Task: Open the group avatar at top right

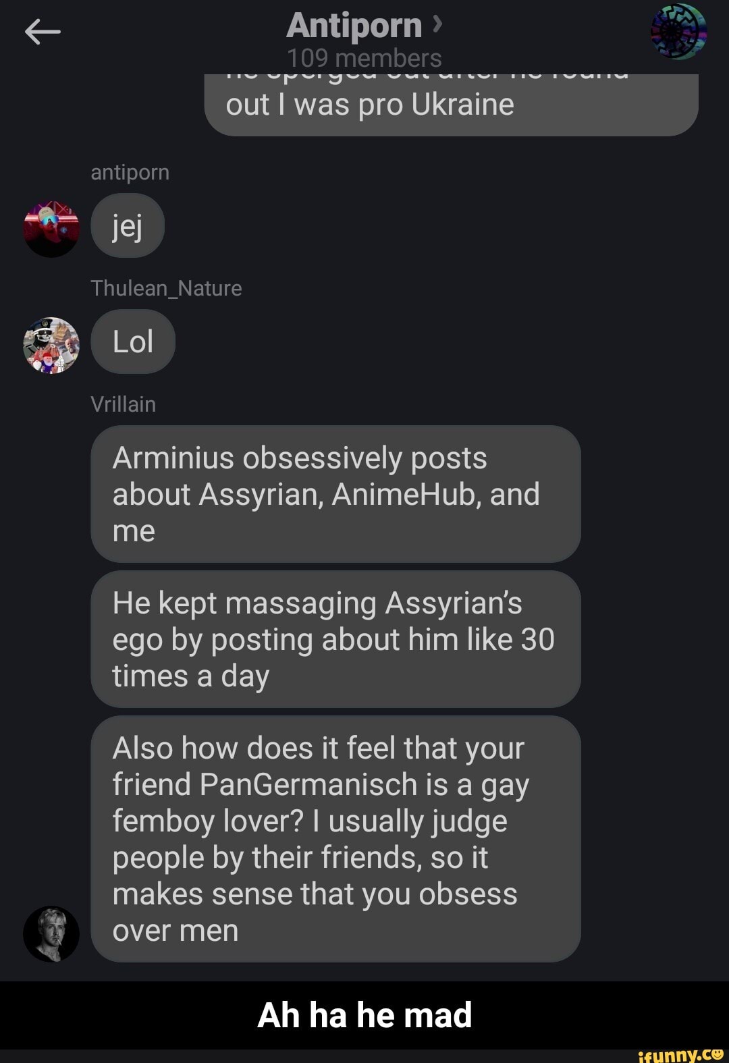Action: (x=678, y=31)
